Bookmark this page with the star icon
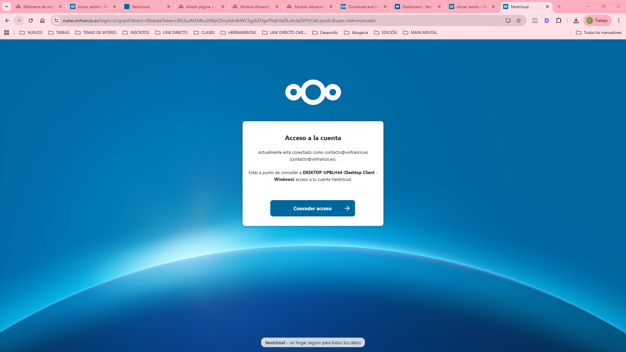This screenshot has width=626, height=352. coord(519,21)
